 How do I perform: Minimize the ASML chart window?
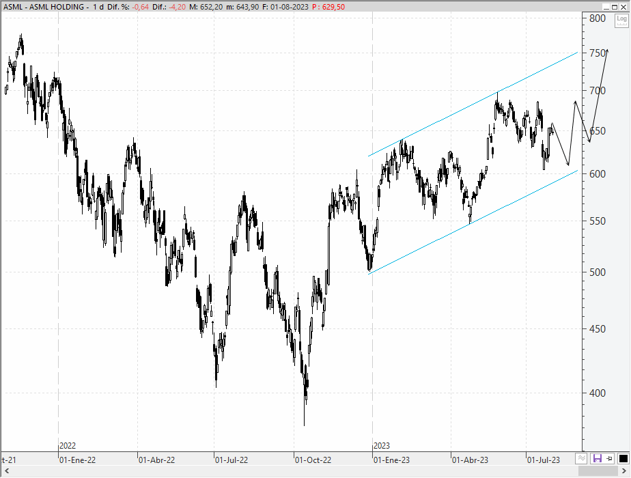tap(606, 7)
